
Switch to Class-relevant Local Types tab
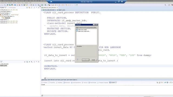54,80
